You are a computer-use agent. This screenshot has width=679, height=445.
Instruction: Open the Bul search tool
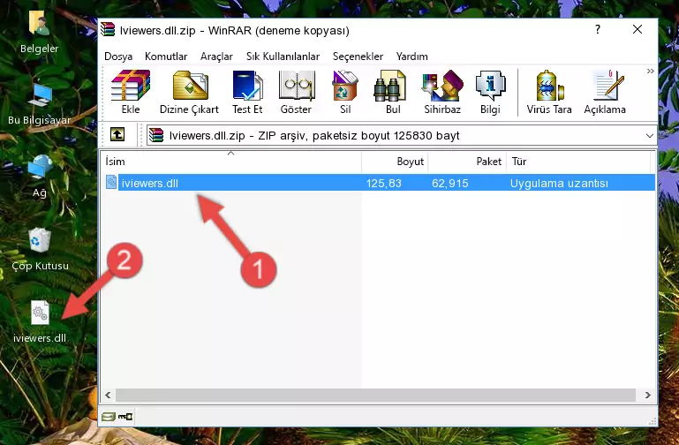coord(393,92)
